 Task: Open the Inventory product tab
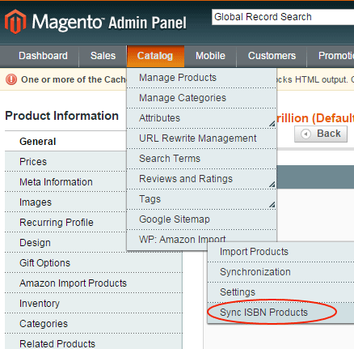pos(94,304)
